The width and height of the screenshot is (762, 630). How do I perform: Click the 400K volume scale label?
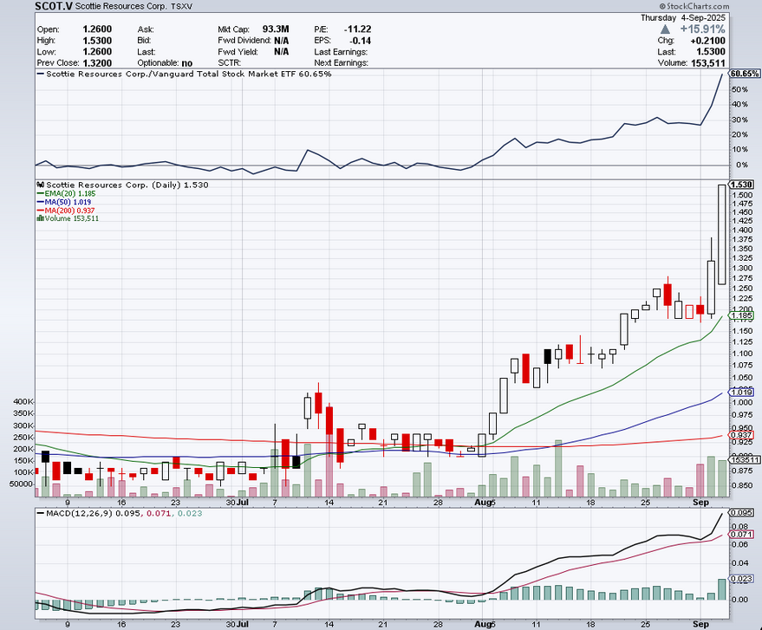[23, 402]
